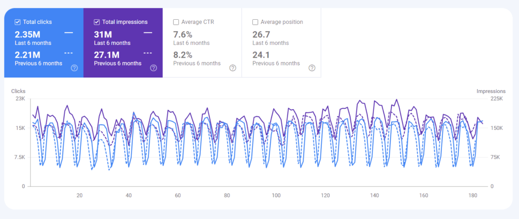Select the 27.1M previous 6 months value
The width and height of the screenshot is (519, 219).
[106, 55]
